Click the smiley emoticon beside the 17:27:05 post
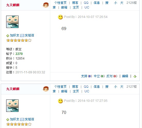Image resolution: width=142 pixels, height=128 pixels. (60, 101)
